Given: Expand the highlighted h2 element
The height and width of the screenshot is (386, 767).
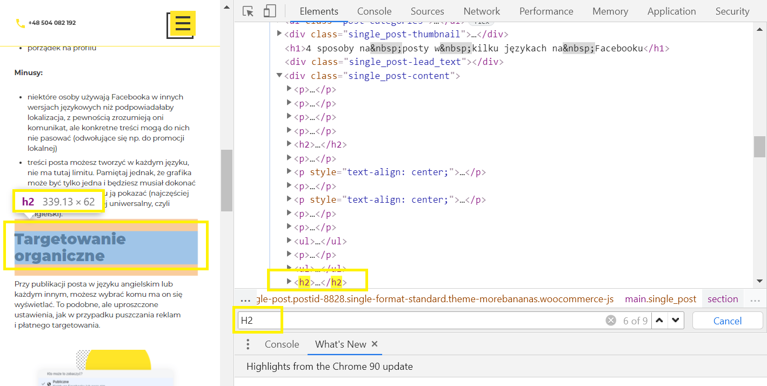Looking at the screenshot, I should (x=289, y=282).
